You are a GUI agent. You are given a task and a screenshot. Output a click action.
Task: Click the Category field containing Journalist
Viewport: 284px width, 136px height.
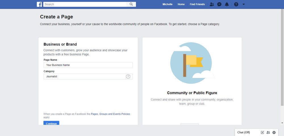[x=88, y=76]
